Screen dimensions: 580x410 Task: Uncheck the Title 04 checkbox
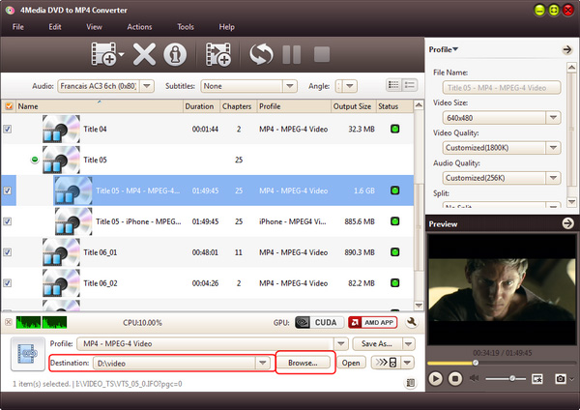point(9,129)
